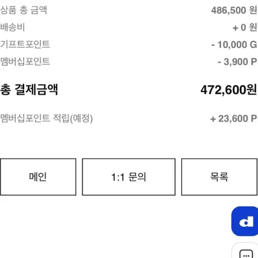
Task: Click the 기프트포인트 label
Action: (x=25, y=44)
